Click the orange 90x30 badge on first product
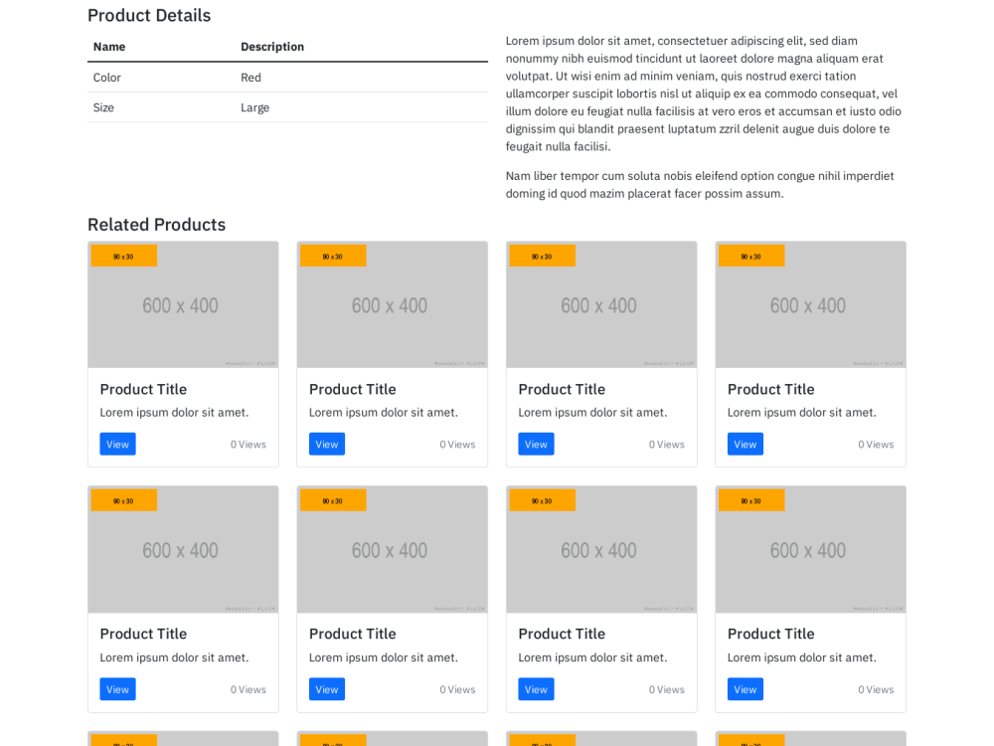The height and width of the screenshot is (746, 994). pyautogui.click(x=123, y=255)
